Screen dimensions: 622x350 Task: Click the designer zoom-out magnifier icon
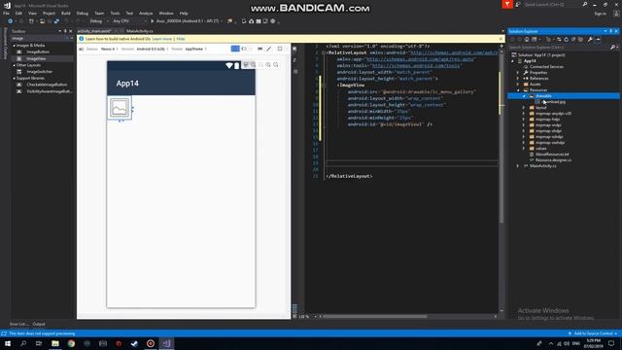coord(276,65)
